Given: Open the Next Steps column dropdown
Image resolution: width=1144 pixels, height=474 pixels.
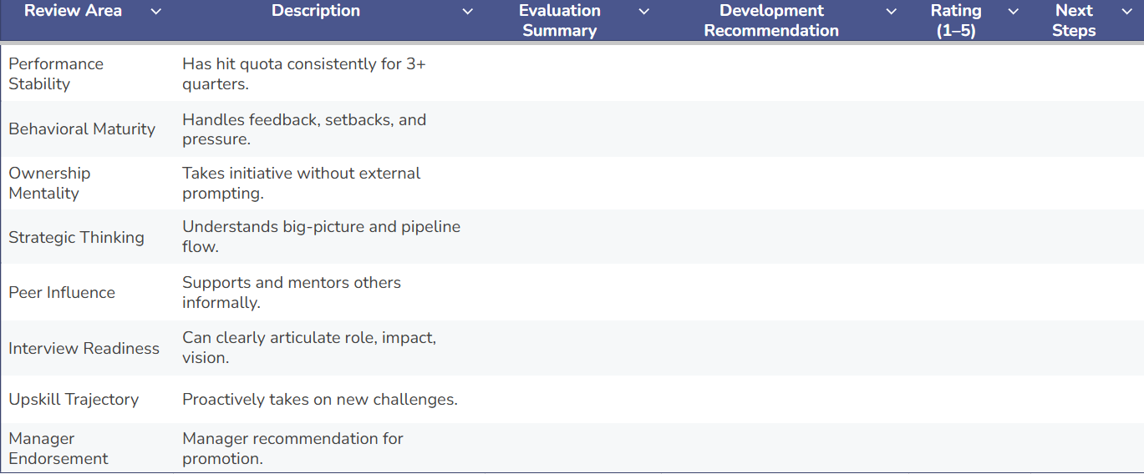Looking at the screenshot, I should pos(1126,12).
